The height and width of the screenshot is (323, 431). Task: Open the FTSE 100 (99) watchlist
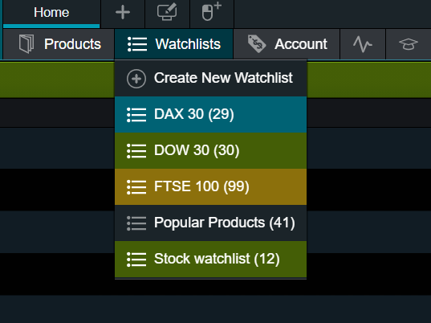tap(210, 187)
